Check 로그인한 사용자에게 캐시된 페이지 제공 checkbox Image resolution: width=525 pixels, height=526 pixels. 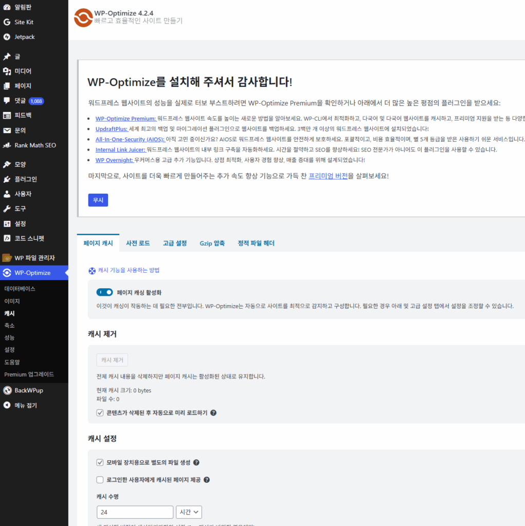[x=100, y=480]
